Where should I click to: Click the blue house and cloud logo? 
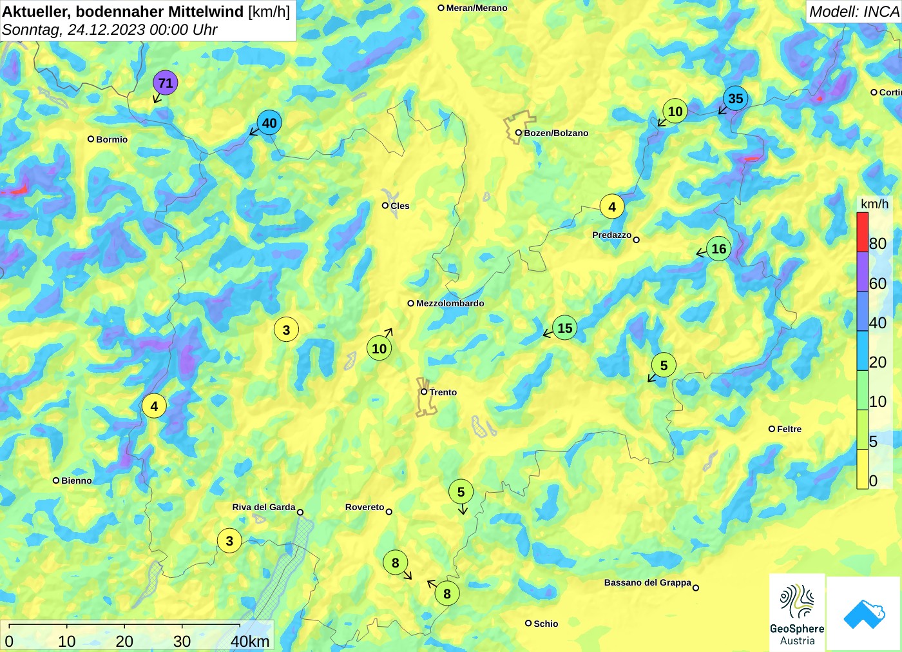coord(864,613)
